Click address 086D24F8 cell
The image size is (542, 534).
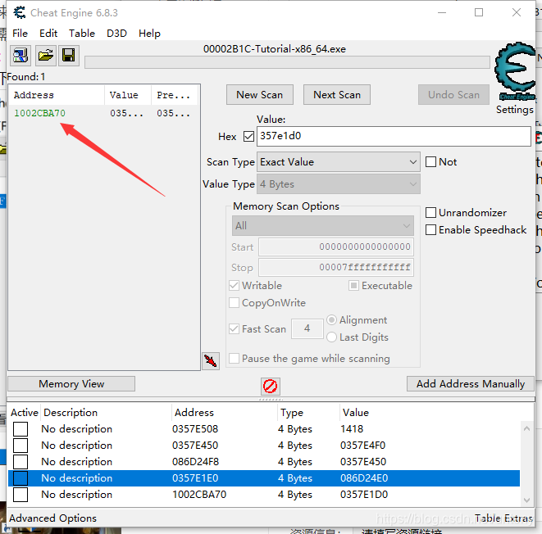[x=195, y=462]
